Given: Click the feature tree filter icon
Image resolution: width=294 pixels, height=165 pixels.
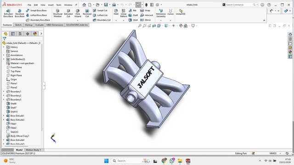Looking at the screenshot, I should click(x=4, y=38).
